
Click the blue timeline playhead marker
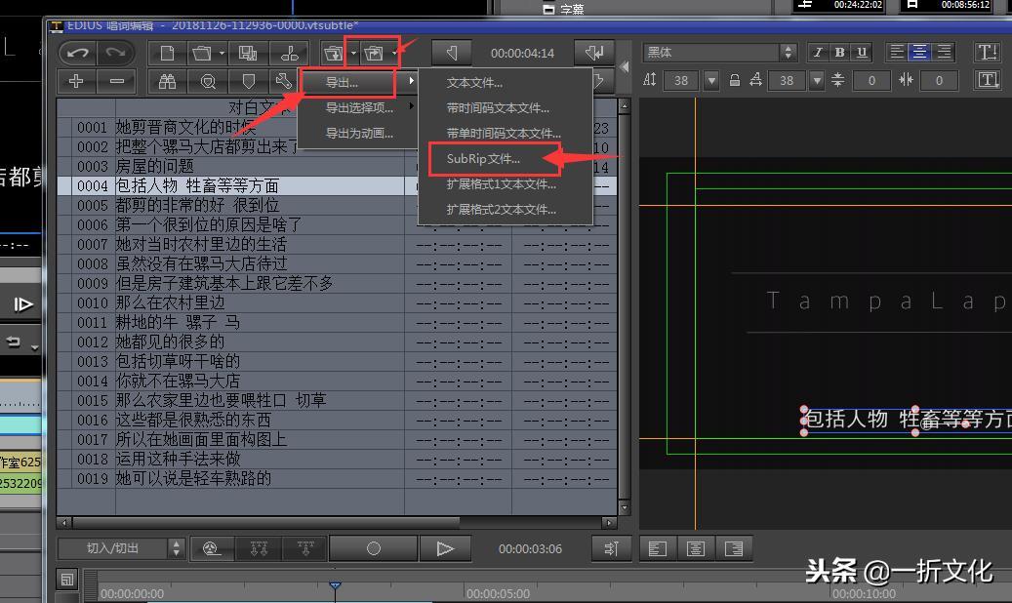335,585
